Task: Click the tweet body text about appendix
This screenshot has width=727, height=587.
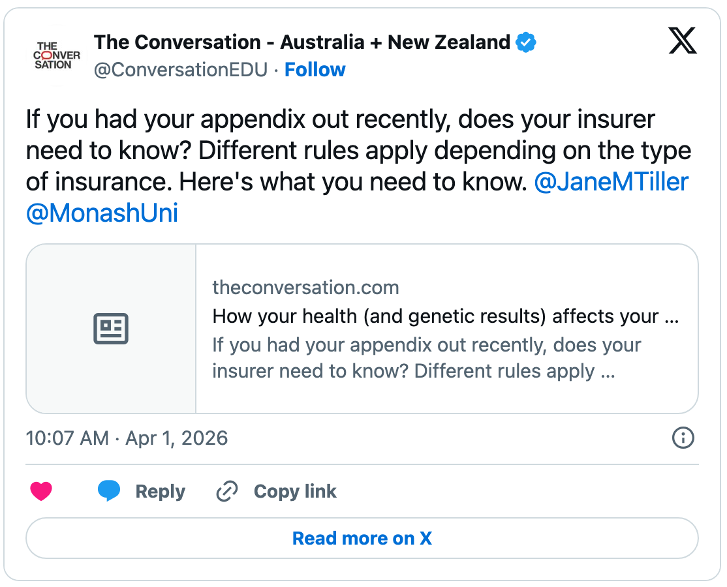Action: click(339, 151)
